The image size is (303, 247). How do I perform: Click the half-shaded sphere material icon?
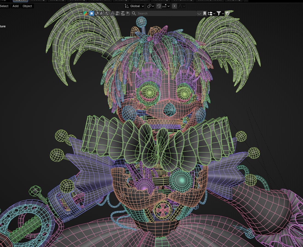pos(97,13)
